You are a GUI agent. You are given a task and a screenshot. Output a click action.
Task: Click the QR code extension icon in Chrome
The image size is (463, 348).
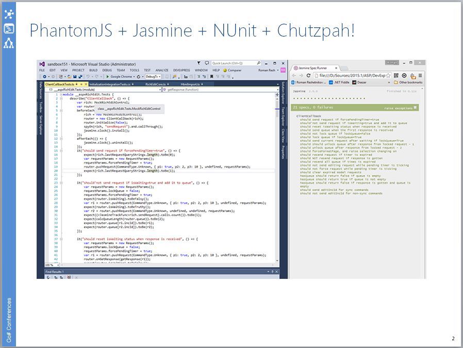tap(396, 76)
